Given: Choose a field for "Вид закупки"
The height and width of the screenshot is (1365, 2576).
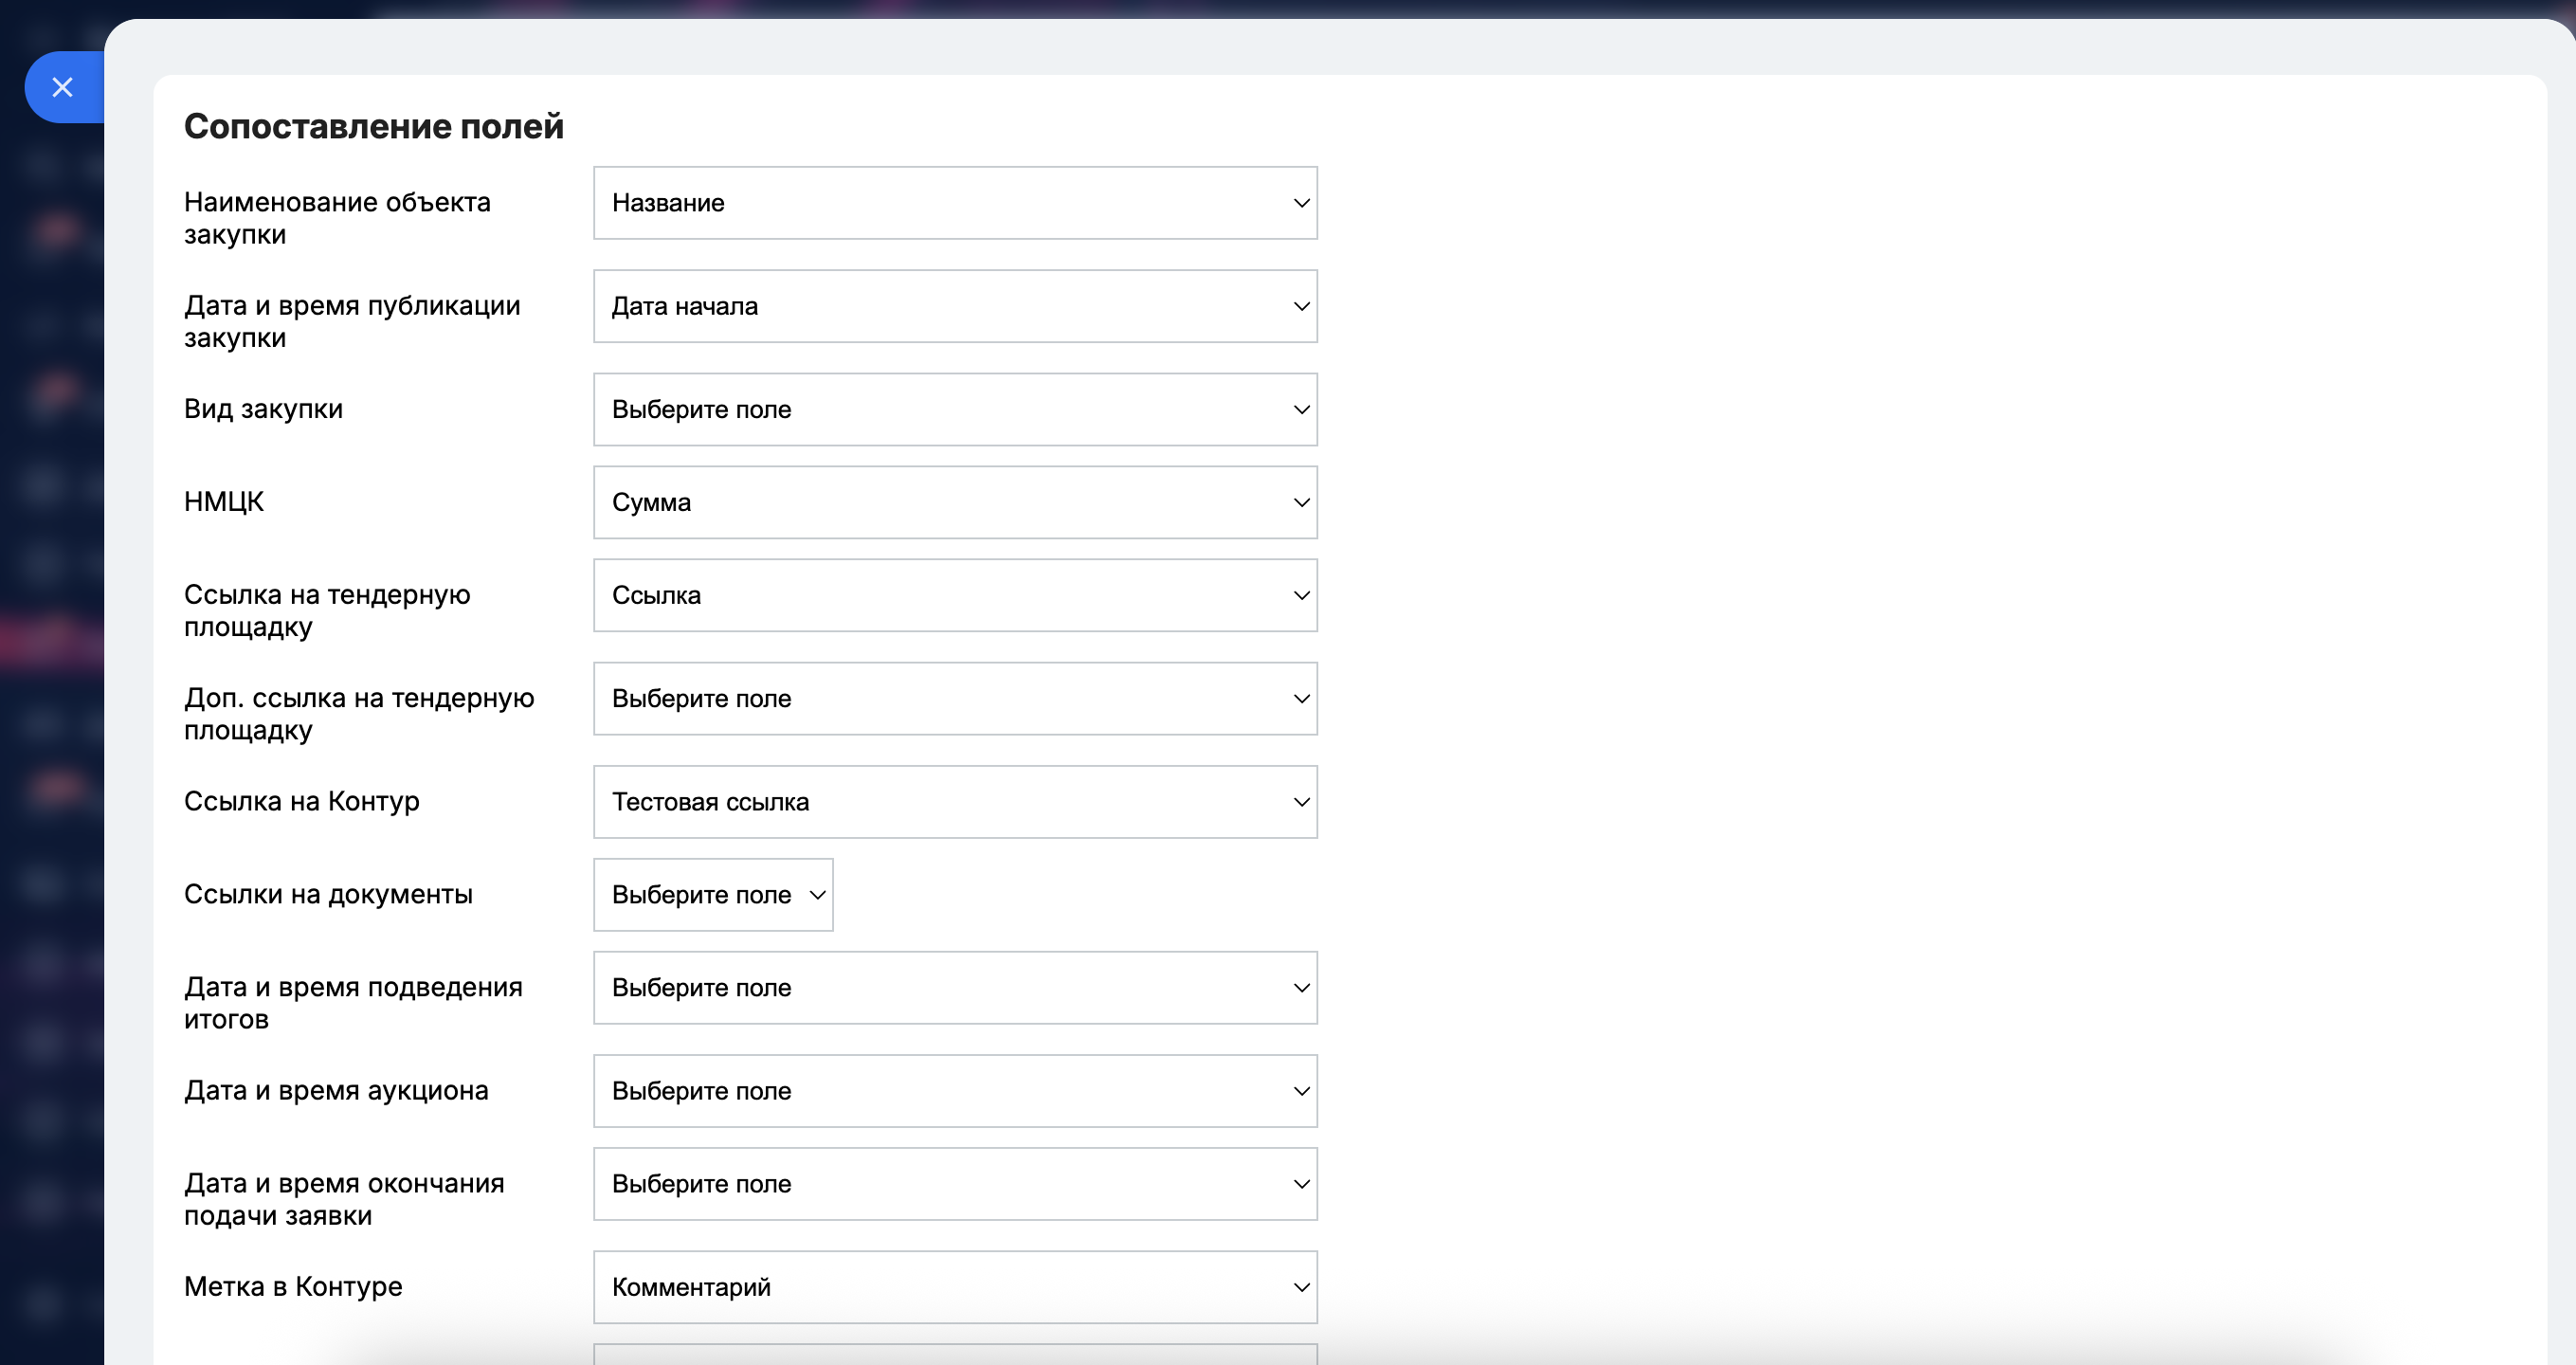Looking at the screenshot, I should tap(954, 410).
